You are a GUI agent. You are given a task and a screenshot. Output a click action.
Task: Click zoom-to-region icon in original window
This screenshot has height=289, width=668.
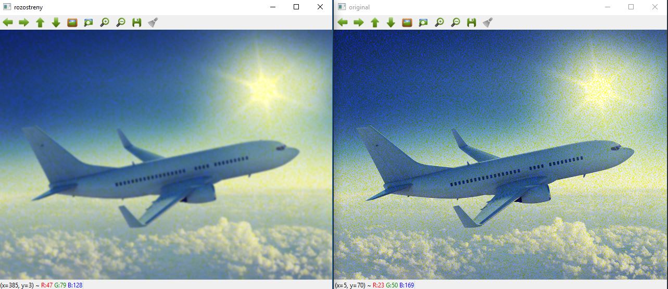tap(423, 22)
